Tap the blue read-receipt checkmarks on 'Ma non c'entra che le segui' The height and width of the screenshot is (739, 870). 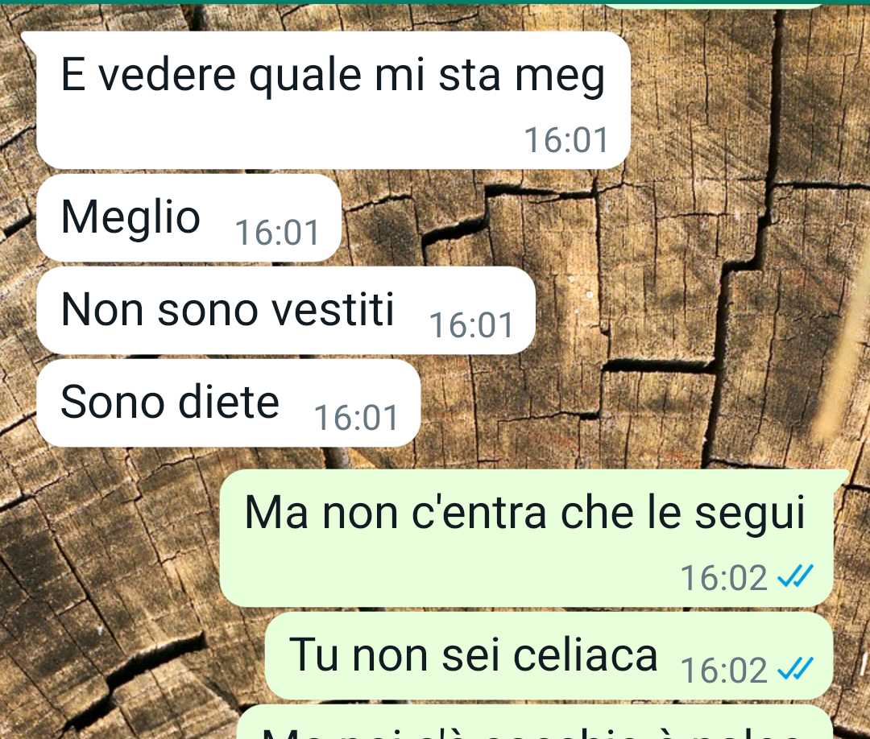[795, 576]
